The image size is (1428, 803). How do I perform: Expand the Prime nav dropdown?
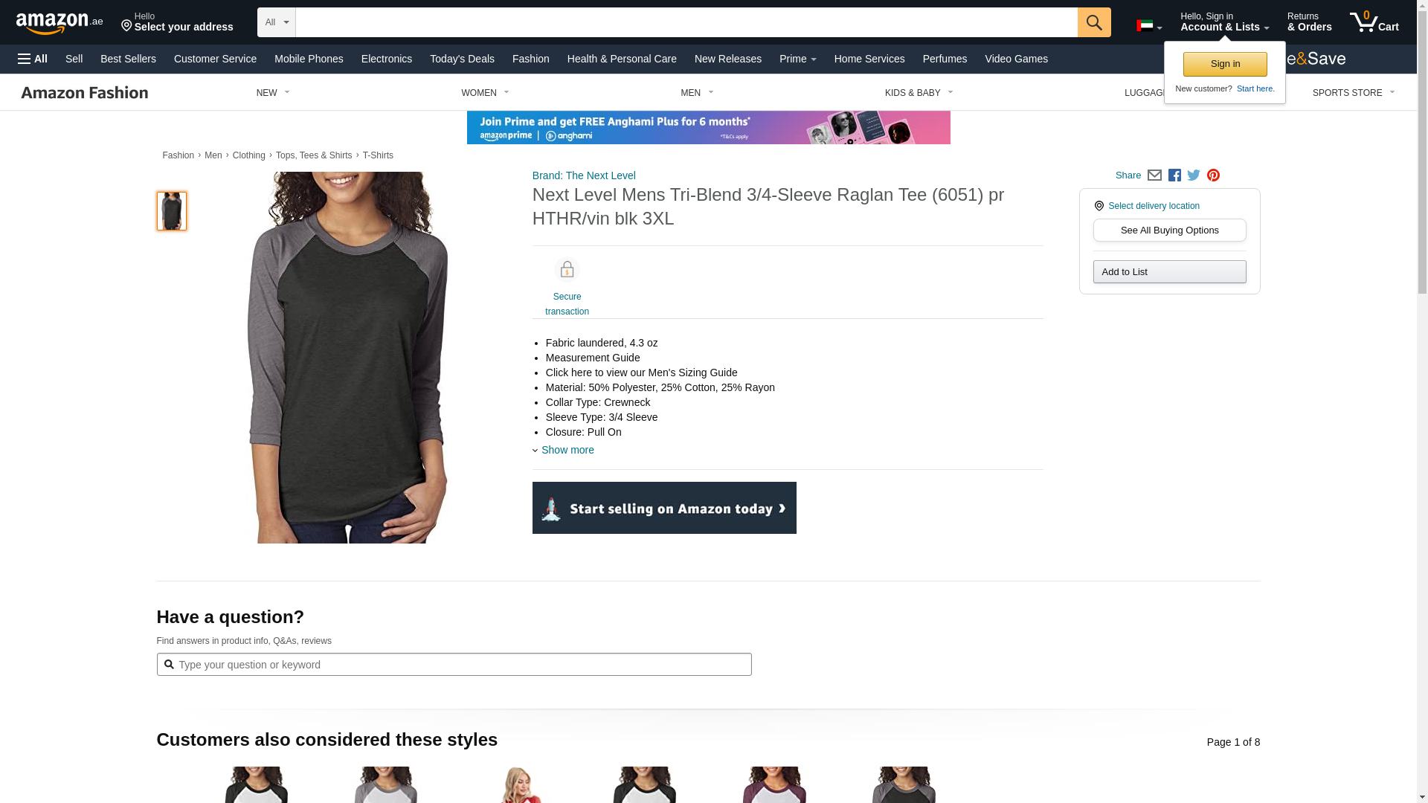pos(797,59)
